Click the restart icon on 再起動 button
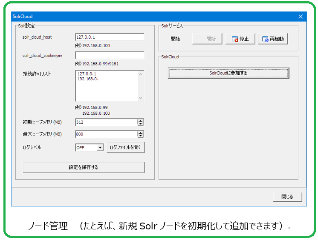Screen dimensions: 318x240 point(265,39)
